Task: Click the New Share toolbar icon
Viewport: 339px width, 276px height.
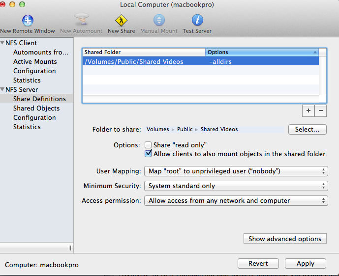Action: pyautogui.click(x=121, y=20)
